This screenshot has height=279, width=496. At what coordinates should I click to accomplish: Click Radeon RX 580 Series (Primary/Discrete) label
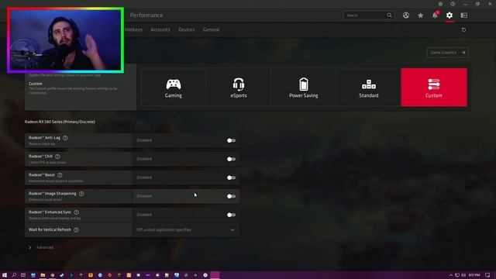point(60,122)
